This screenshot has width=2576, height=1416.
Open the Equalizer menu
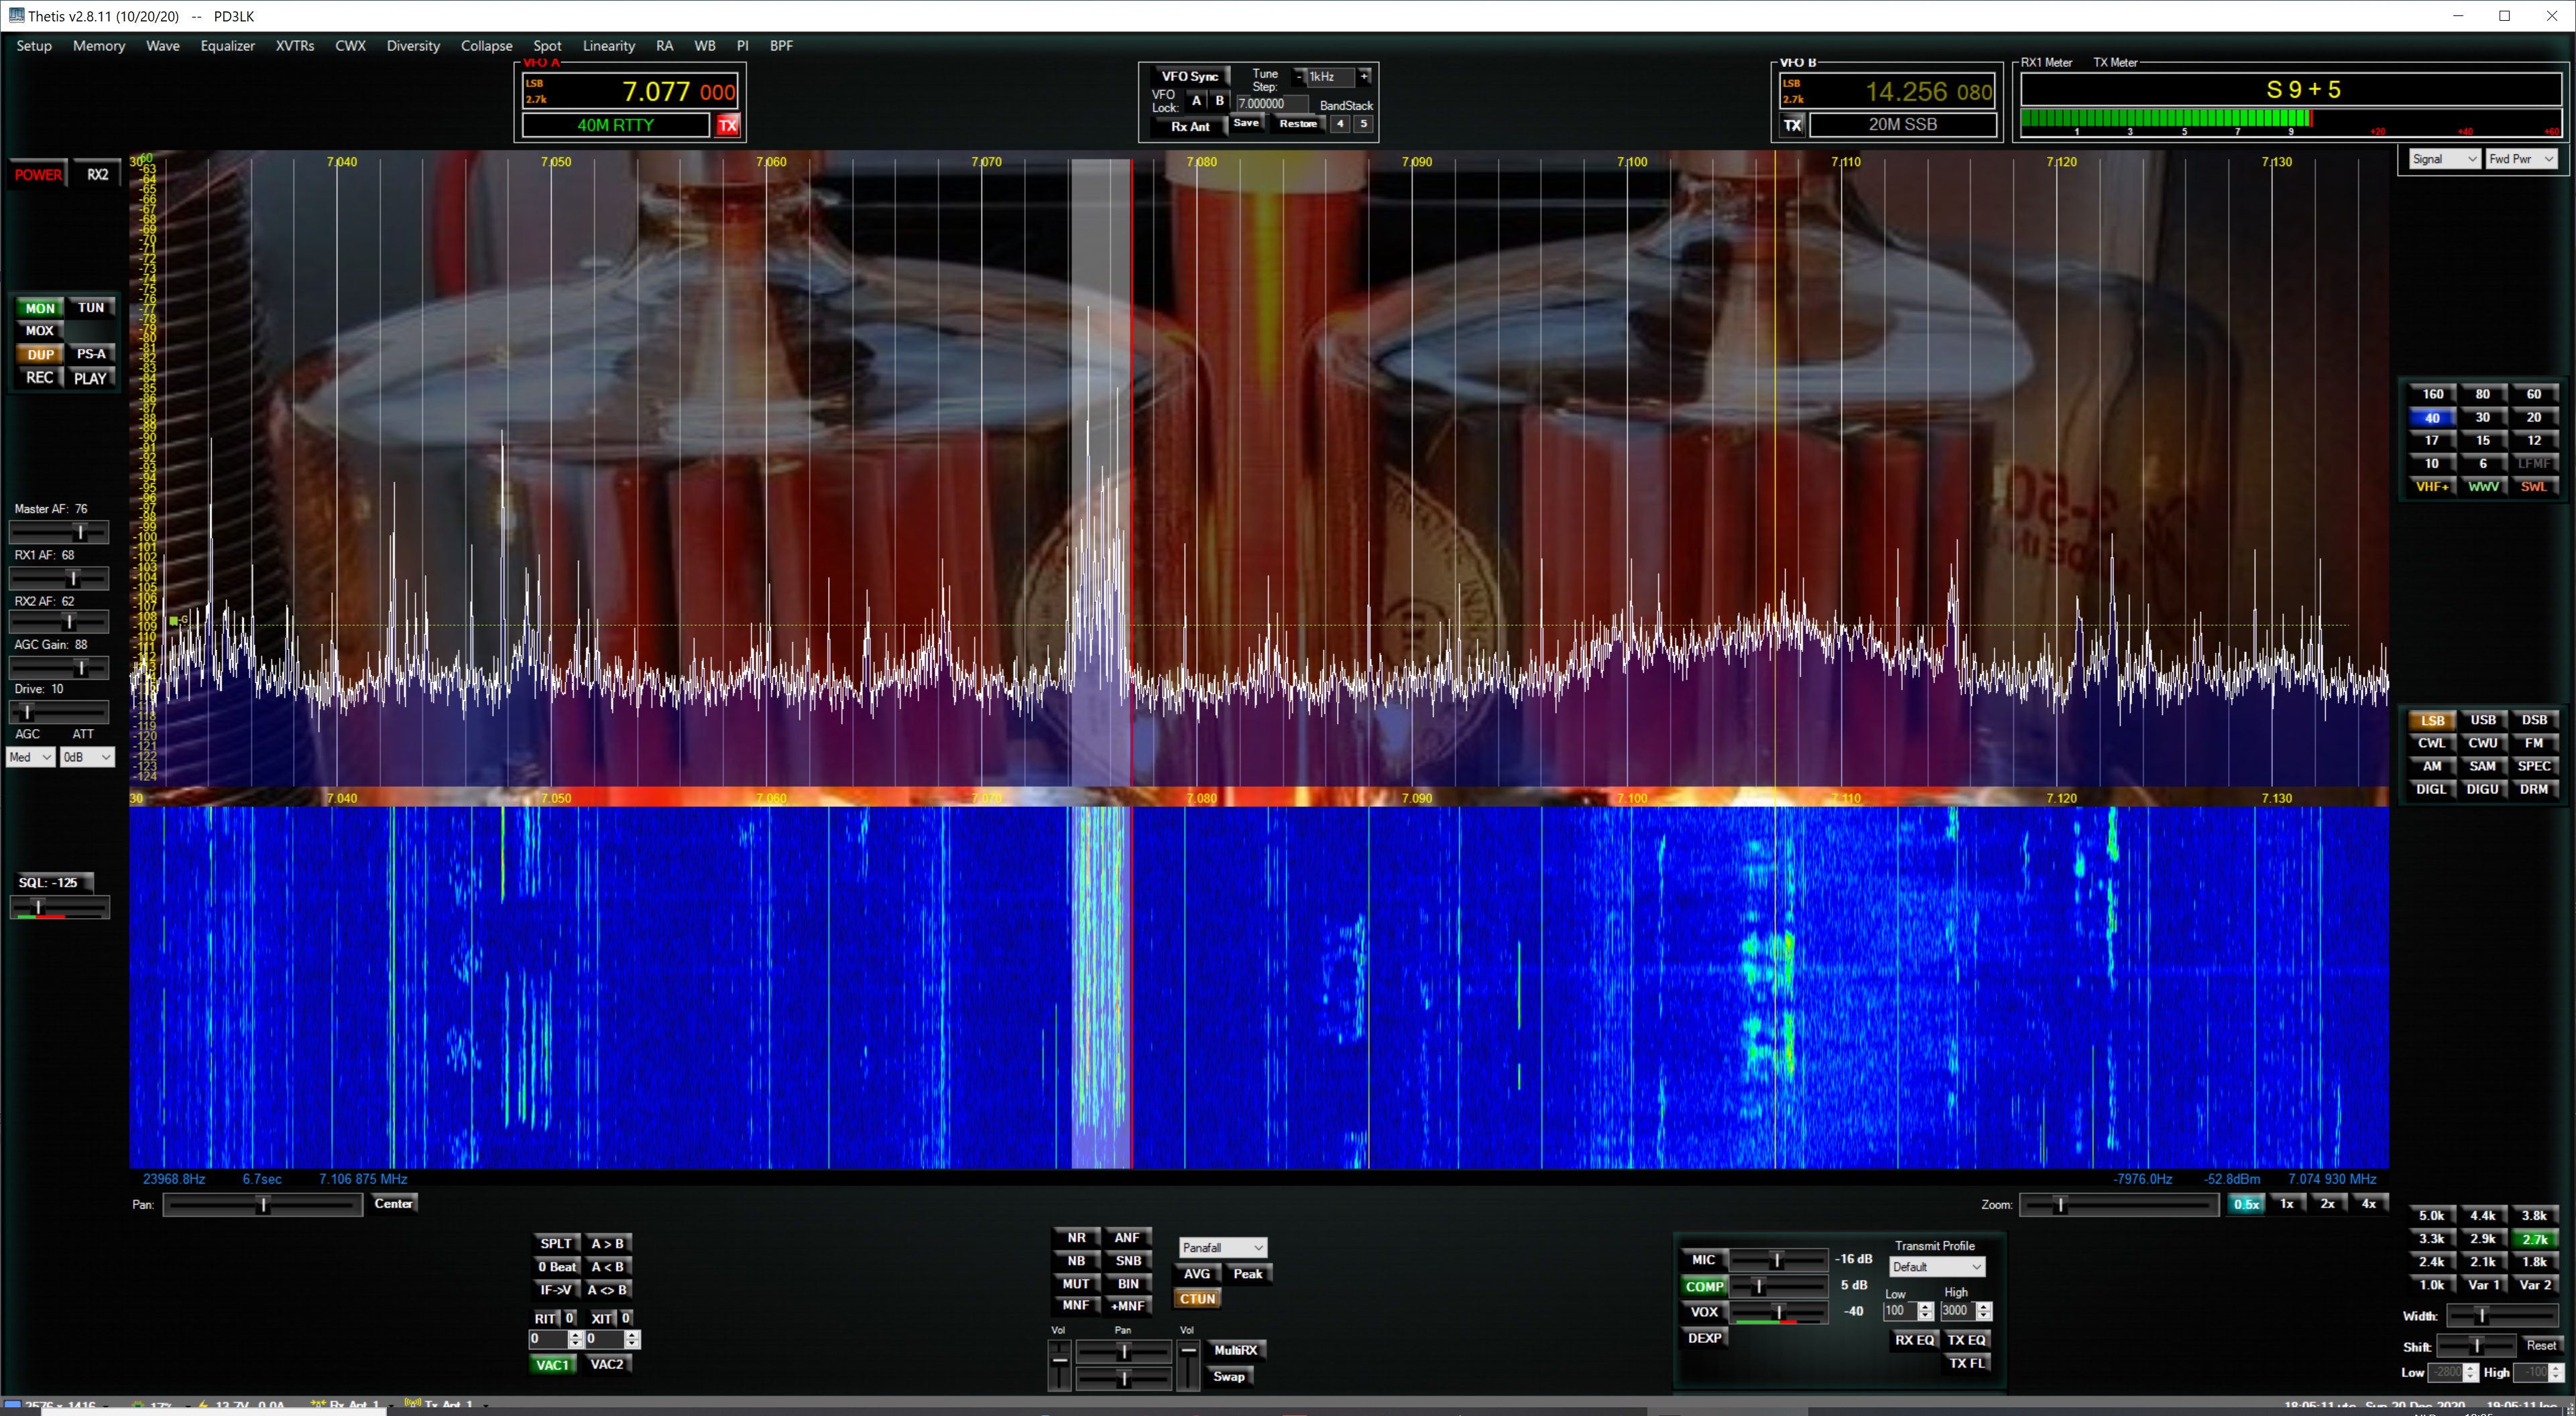tap(227, 46)
